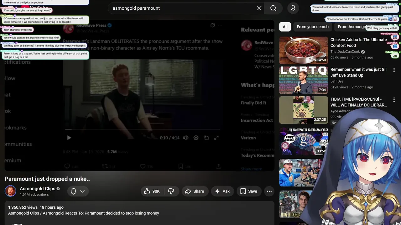The width and height of the screenshot is (401, 225).
Task: Click the Share button
Action: [x=195, y=191]
